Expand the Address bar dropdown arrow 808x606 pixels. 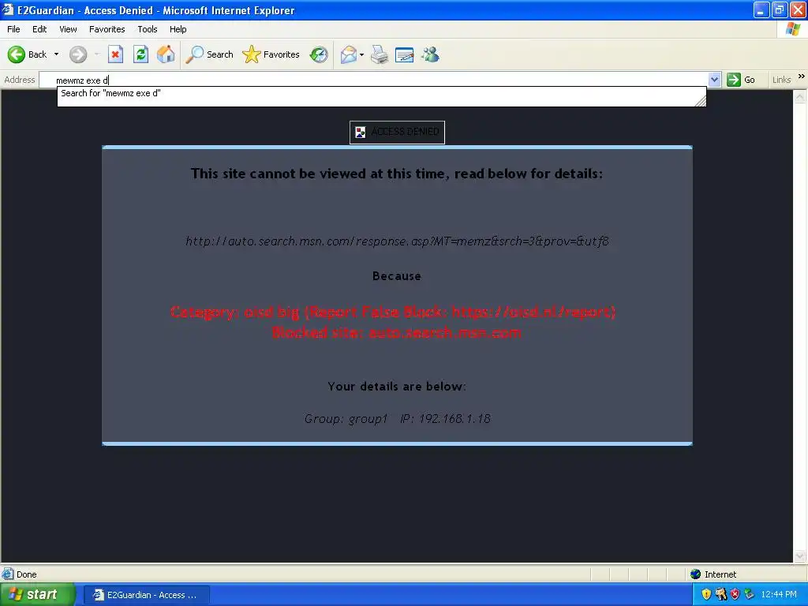pos(714,80)
